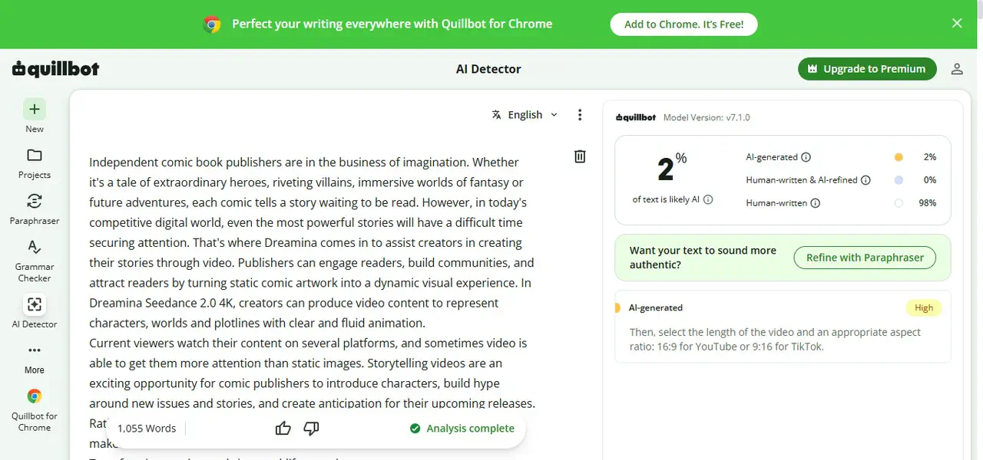Click the Human-written white color dot

pyautogui.click(x=899, y=203)
